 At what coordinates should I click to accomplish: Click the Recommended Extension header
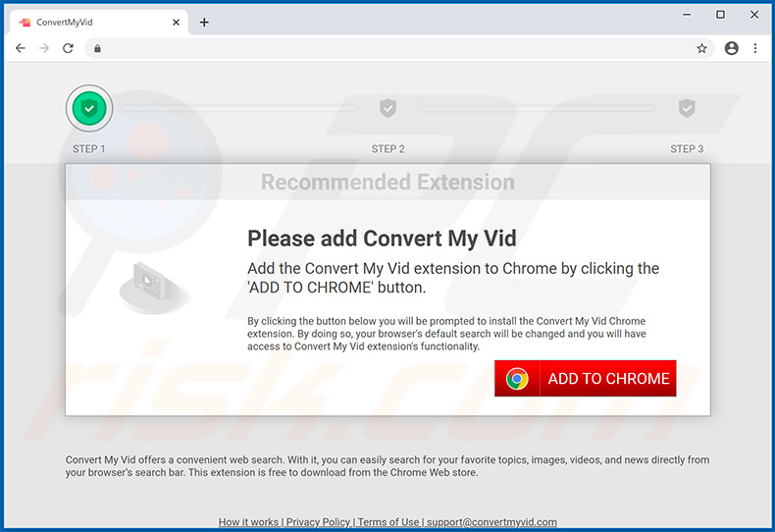pyautogui.click(x=388, y=182)
